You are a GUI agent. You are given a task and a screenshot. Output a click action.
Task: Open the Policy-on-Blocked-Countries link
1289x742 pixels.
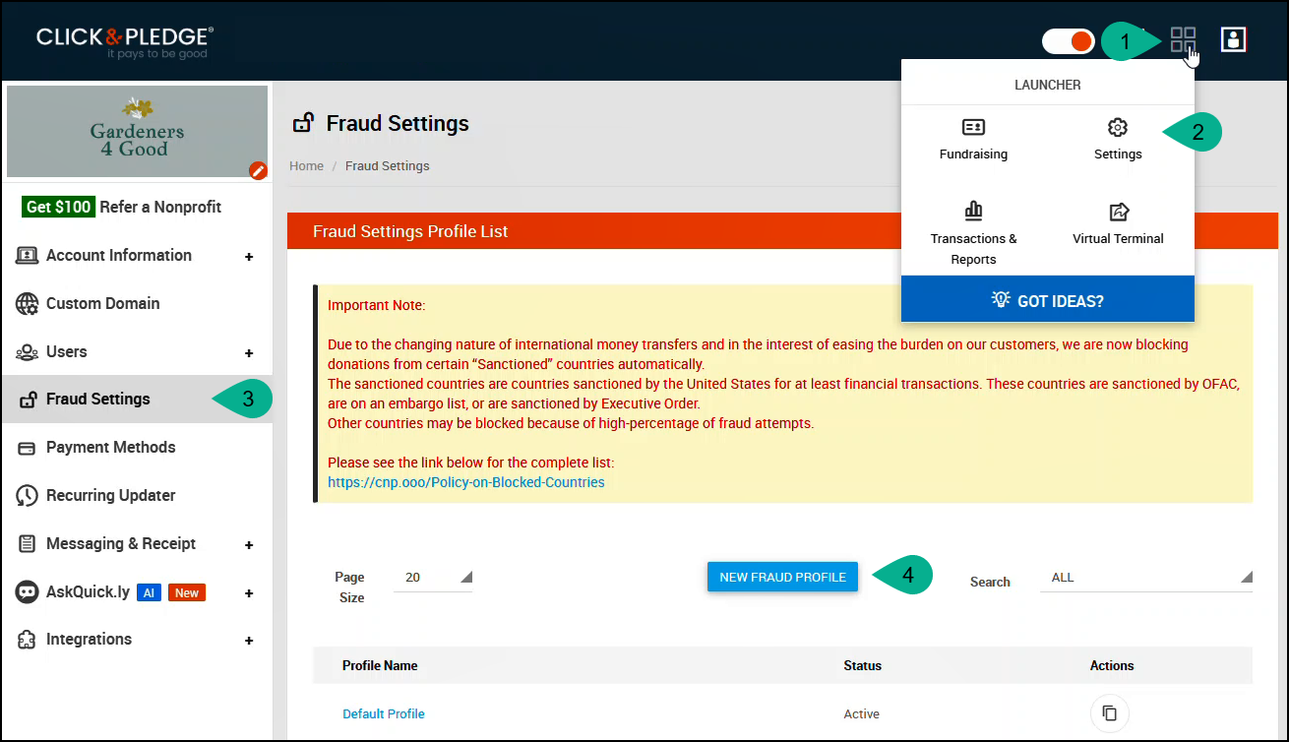(466, 482)
